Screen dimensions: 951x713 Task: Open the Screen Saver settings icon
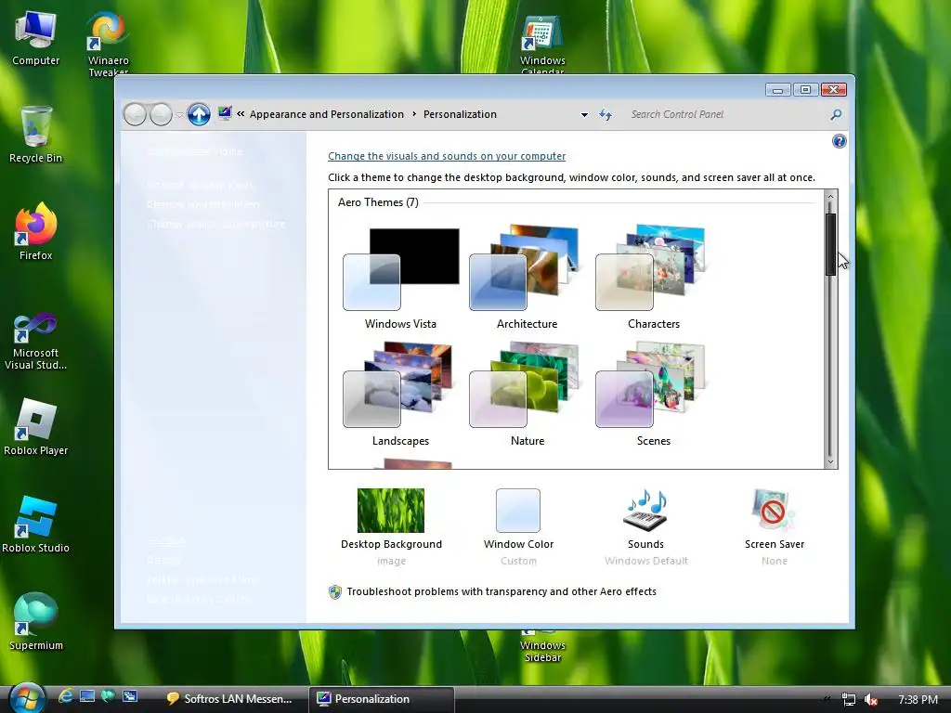click(774, 511)
